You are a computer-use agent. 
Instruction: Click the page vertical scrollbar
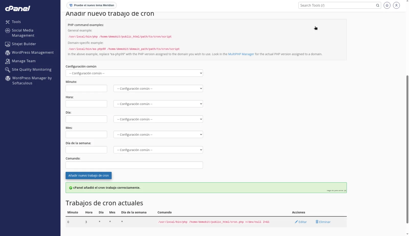[x=407, y=149]
